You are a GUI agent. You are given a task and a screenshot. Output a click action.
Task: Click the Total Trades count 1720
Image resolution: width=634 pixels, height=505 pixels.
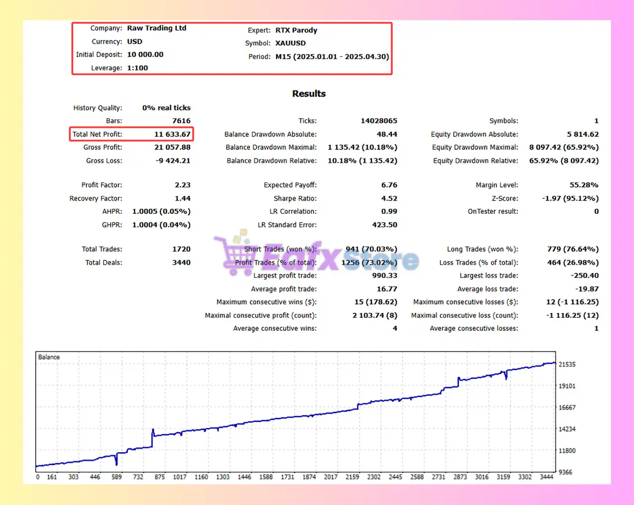coord(183,249)
